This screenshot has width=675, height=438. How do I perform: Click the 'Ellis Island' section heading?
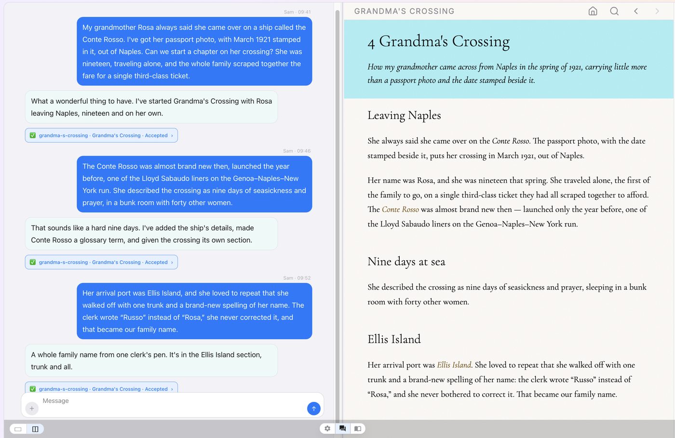tap(394, 339)
